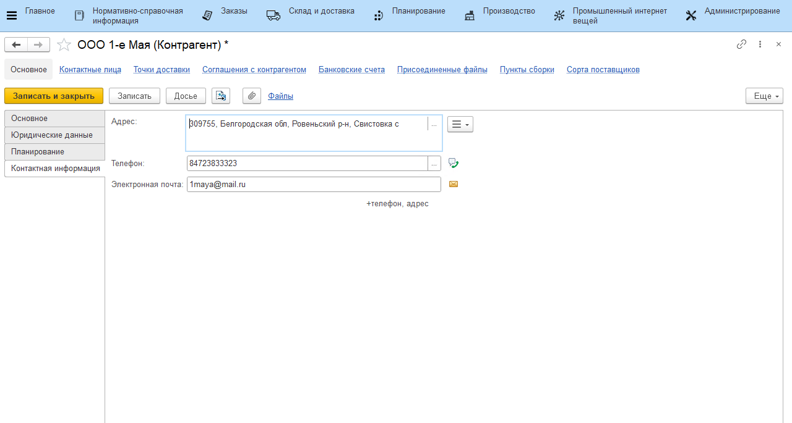The image size is (792, 423).
Task: Open the main hamburger menu icon
Action: [12, 15]
